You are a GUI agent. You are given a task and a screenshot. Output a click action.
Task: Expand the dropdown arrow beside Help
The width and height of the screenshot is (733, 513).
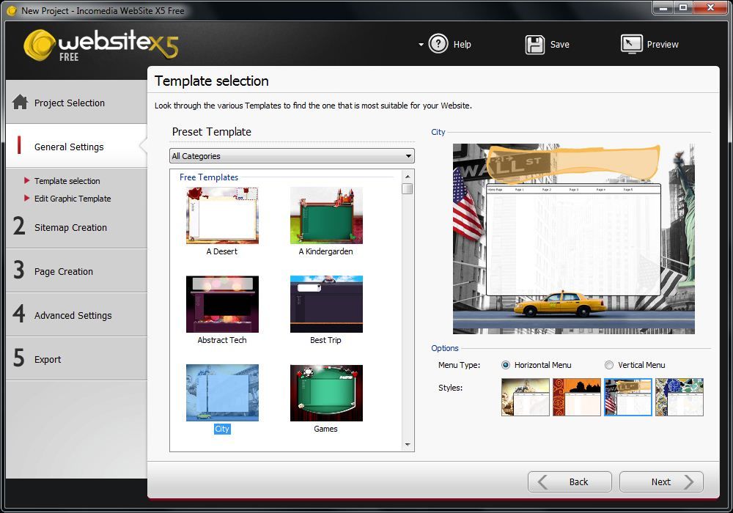click(421, 45)
